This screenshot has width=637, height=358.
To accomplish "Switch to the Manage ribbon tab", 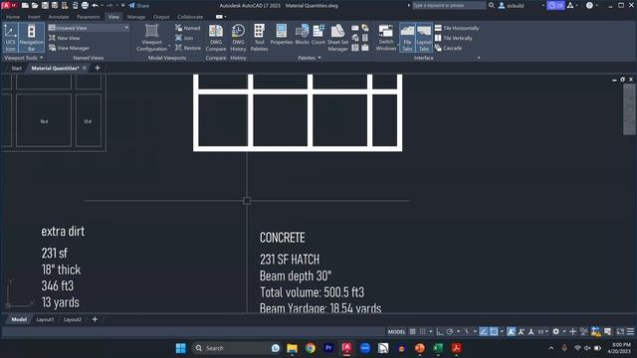I will point(136,17).
